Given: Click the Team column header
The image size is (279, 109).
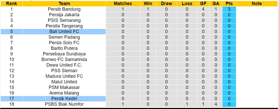Looking at the screenshot, I should (x=64, y=4).
